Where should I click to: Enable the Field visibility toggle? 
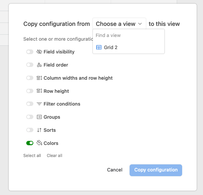click(30, 52)
